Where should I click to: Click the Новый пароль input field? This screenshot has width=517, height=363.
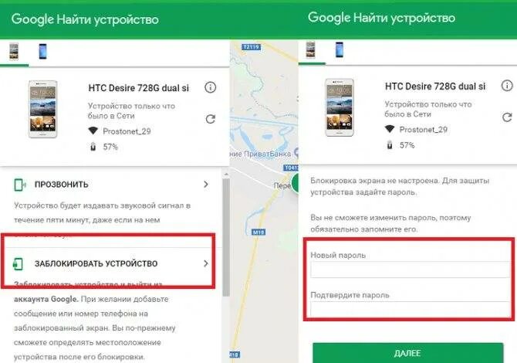pyautogui.click(x=411, y=270)
